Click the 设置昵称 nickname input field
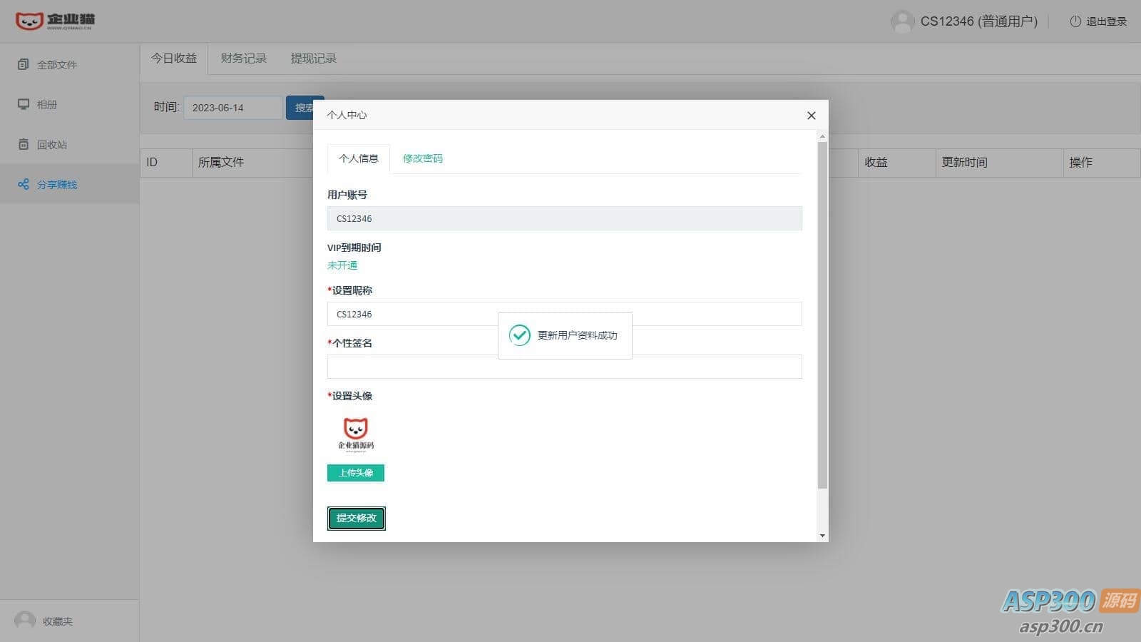 [564, 314]
